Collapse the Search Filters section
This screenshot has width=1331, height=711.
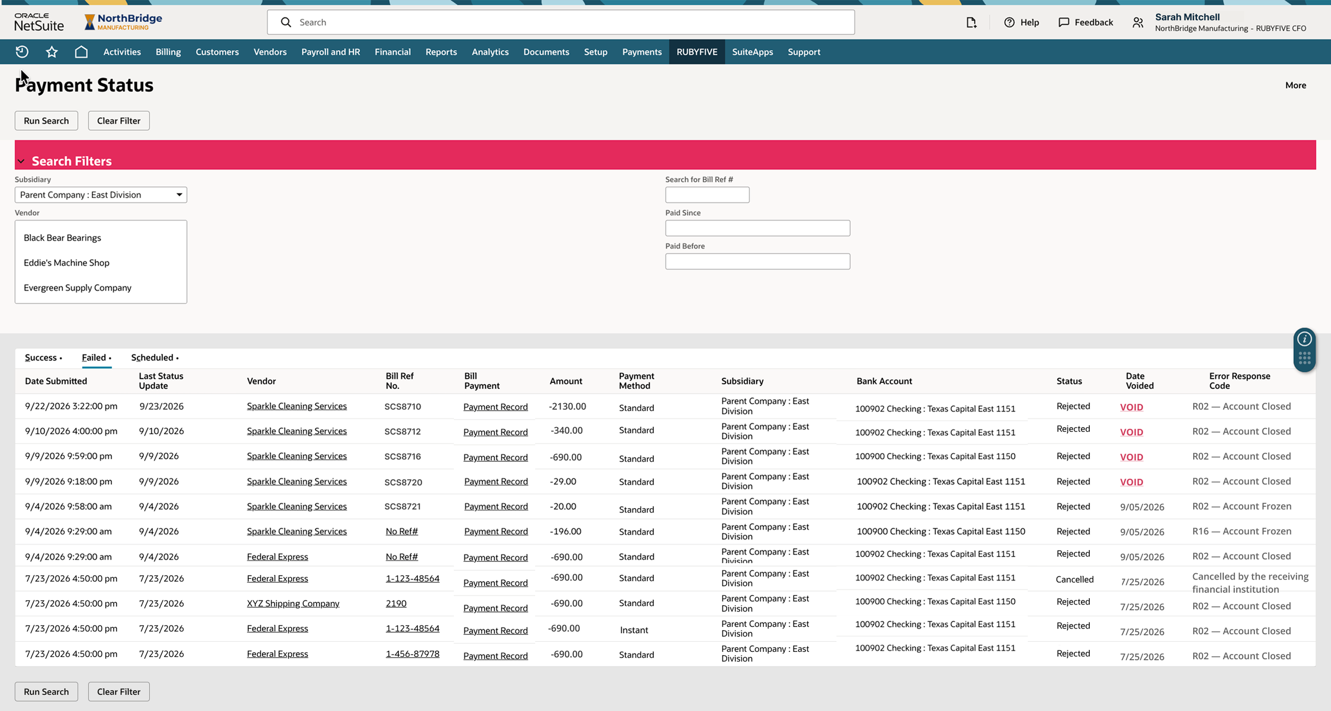click(x=21, y=161)
